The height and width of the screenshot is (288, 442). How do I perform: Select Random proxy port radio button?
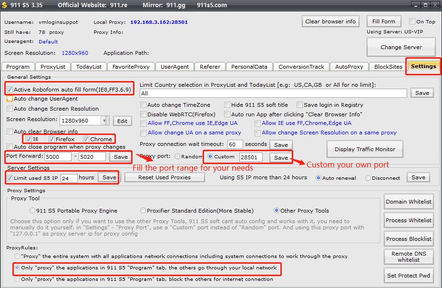[177, 156]
